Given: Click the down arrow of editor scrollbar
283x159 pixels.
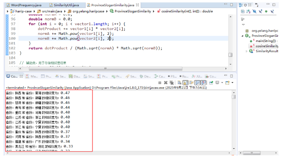Looking at the screenshot, I should (230, 64).
